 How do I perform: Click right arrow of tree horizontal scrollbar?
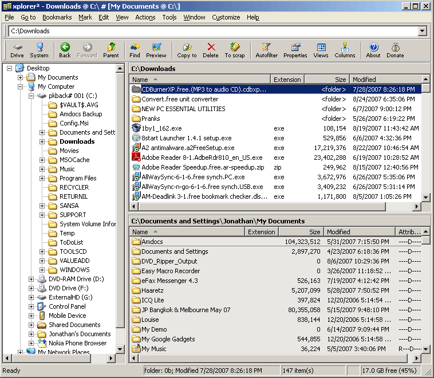click(111, 359)
